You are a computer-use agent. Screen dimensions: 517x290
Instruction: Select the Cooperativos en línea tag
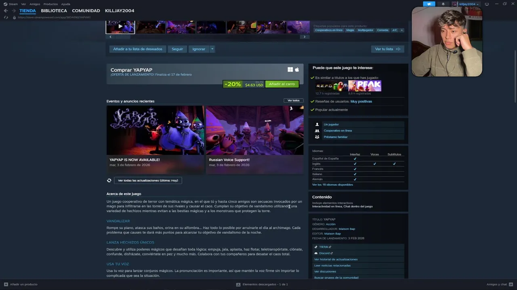[328, 30]
